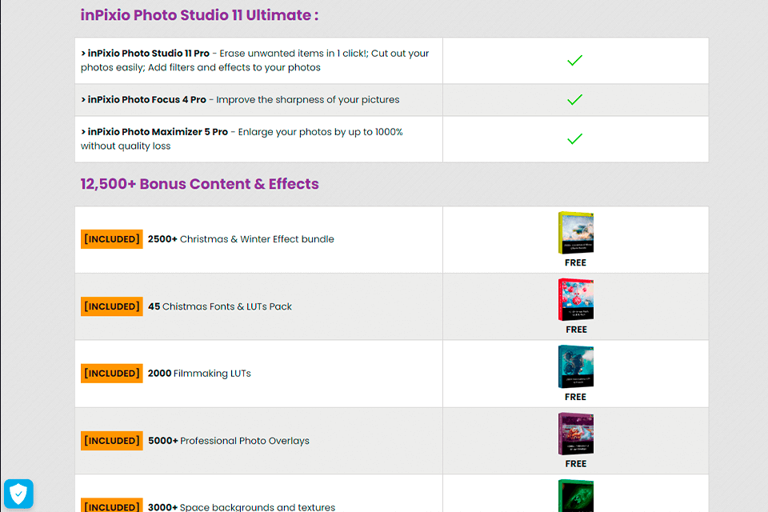Click the green checkmark for Photo Studio 11 Pro
The image size is (768, 512).
(574, 61)
